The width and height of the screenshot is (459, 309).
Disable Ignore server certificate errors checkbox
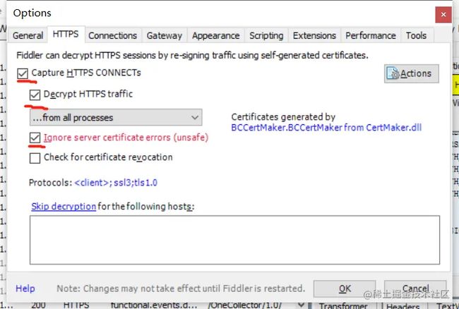click(35, 138)
